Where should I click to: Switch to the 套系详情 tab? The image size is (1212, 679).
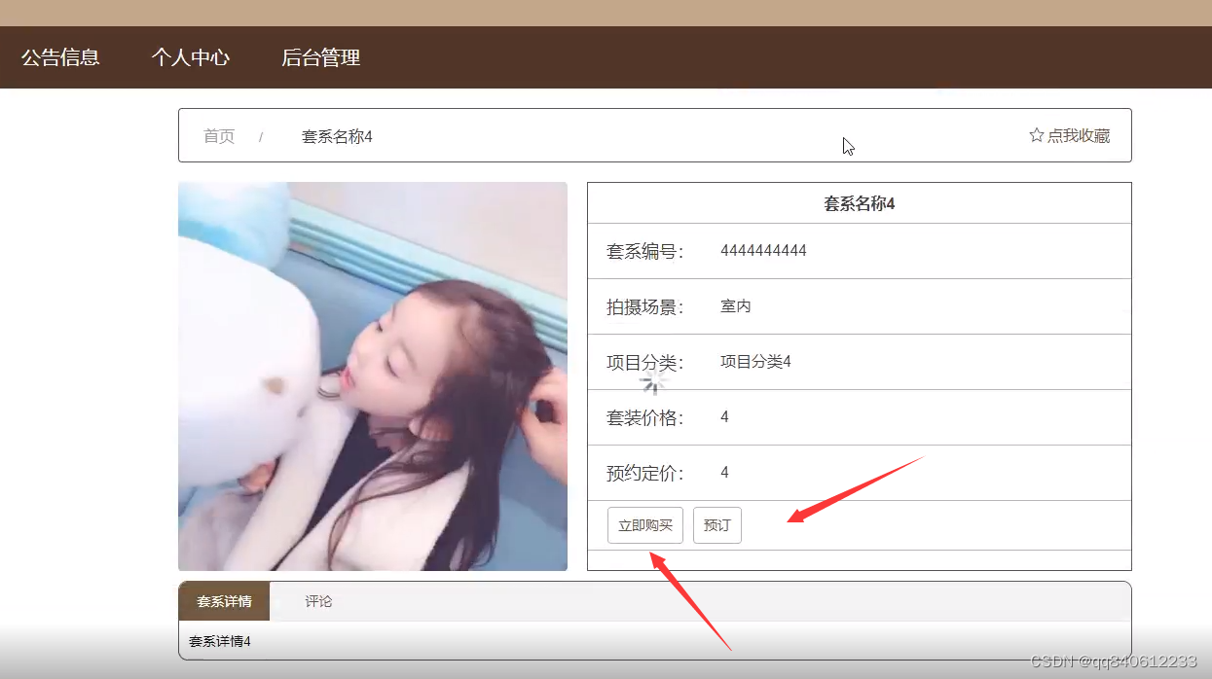(x=224, y=601)
